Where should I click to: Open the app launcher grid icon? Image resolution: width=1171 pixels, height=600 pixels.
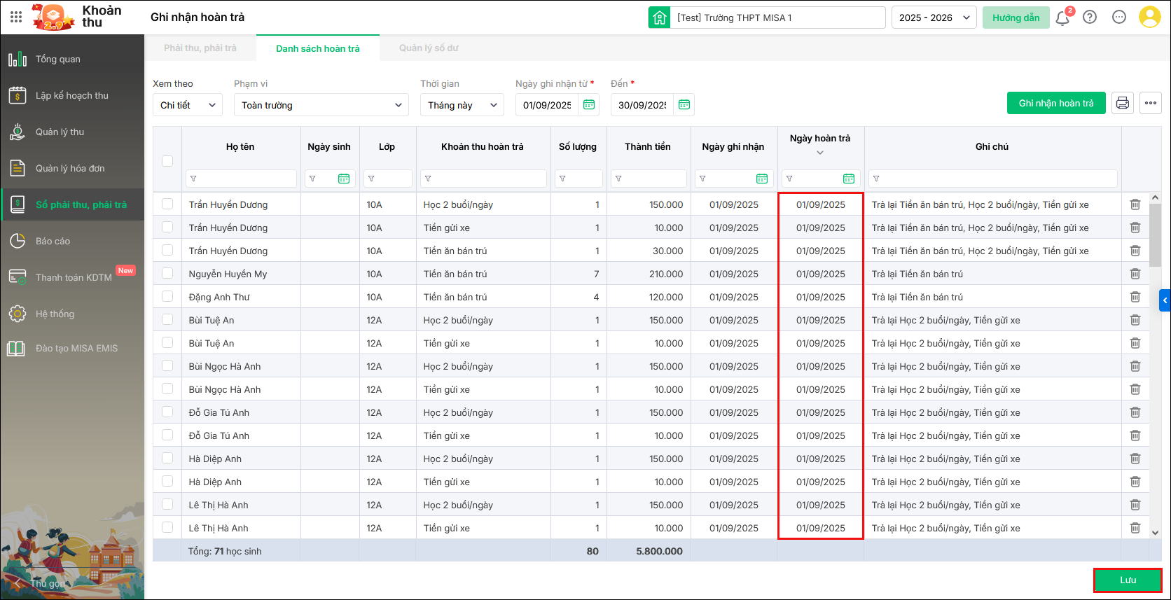[x=16, y=17]
